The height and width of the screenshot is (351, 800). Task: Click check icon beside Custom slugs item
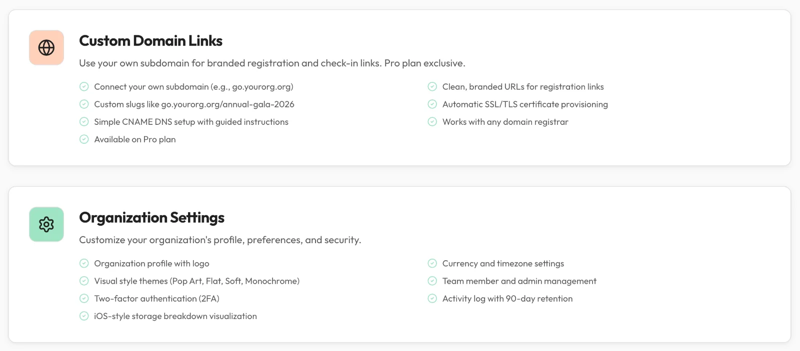pos(84,104)
